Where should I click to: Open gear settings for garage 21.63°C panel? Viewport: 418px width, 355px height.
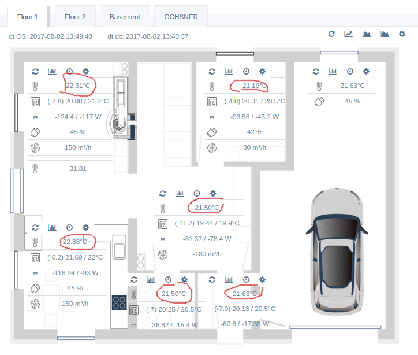click(366, 72)
